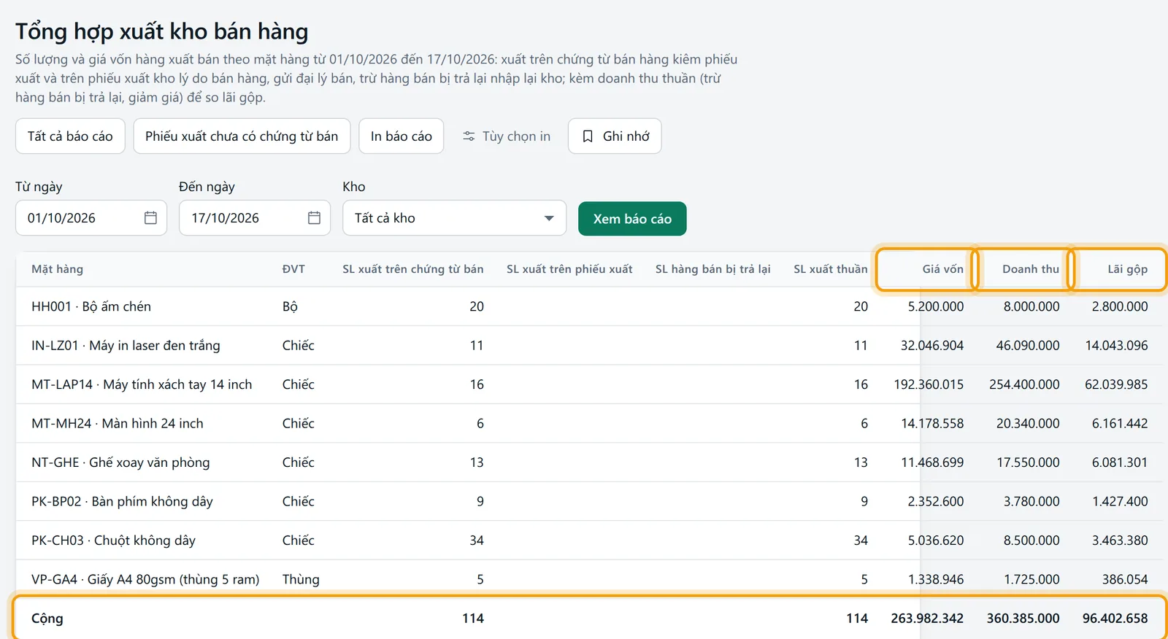This screenshot has width=1168, height=639.
Task: Click the Doanh thu column header
Action: [1031, 269]
